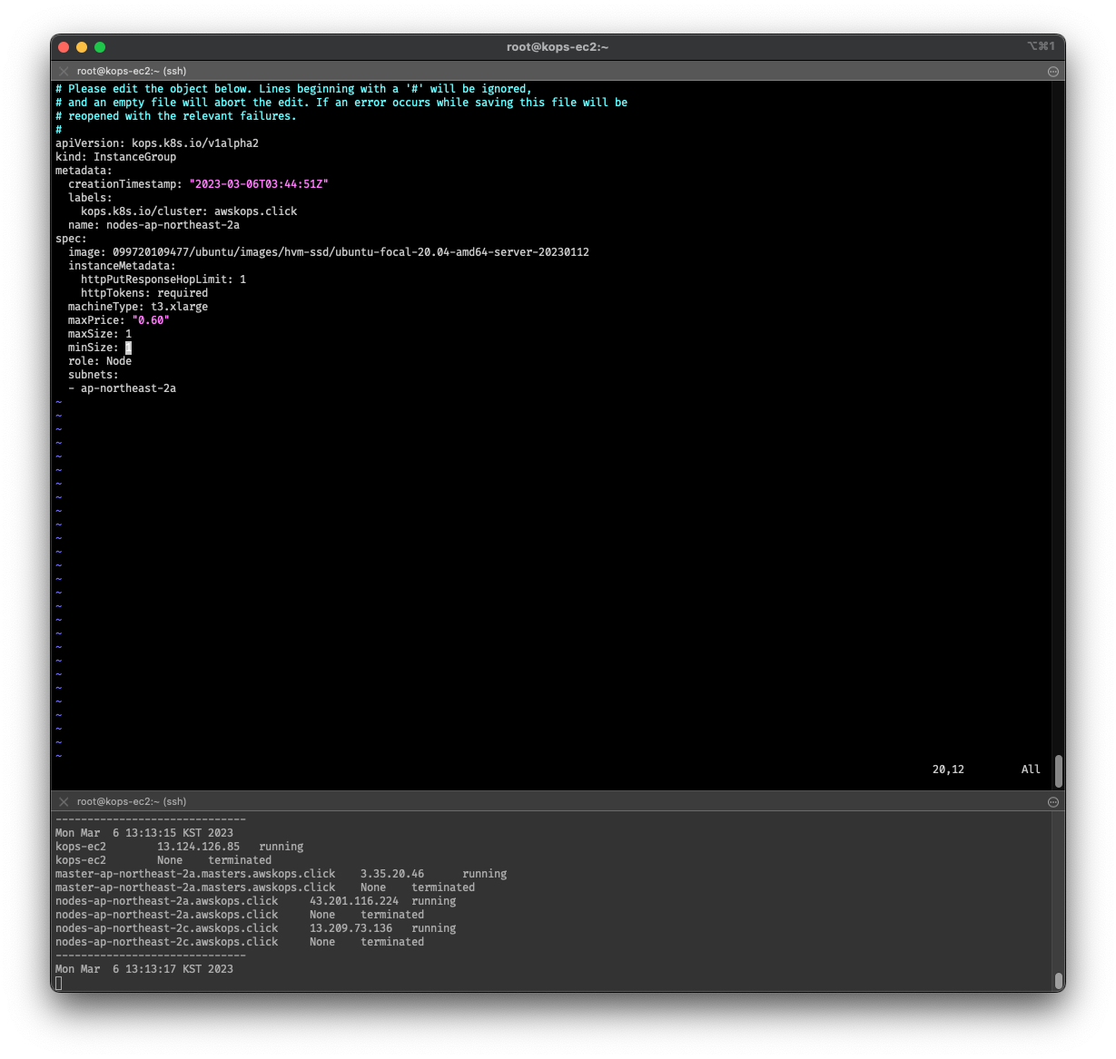Click the machineType: t3.xlarge line
This screenshot has width=1116, height=1059.
point(138,307)
